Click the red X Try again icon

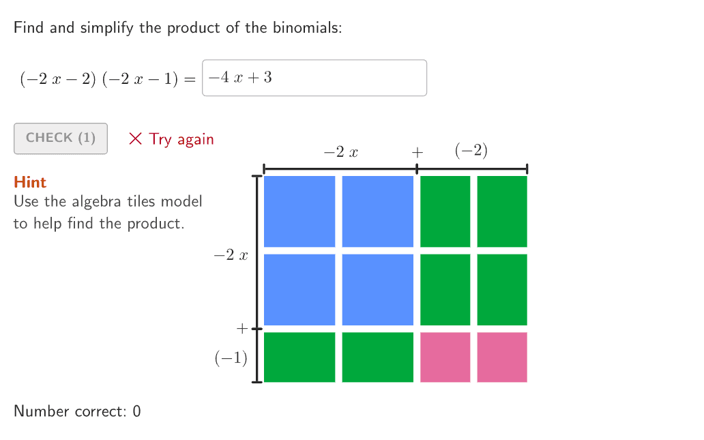[x=135, y=138]
